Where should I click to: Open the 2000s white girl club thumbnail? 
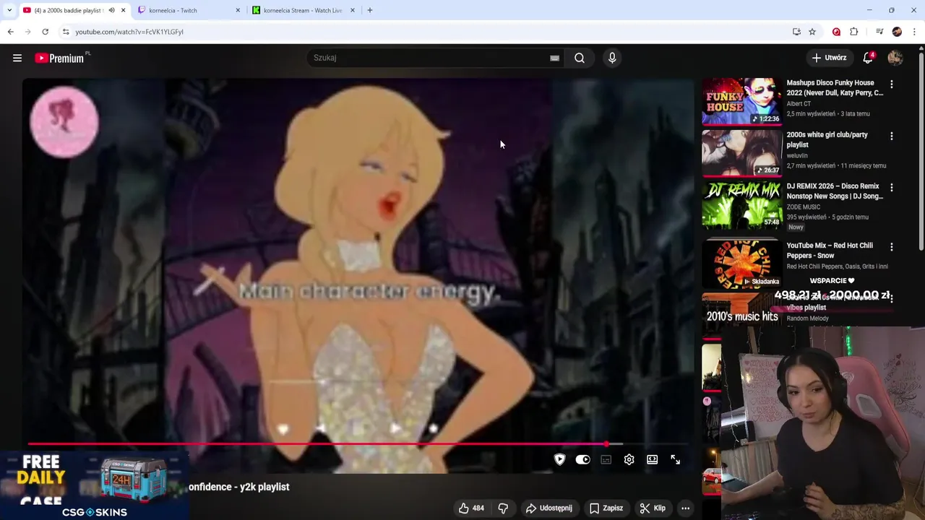(742, 153)
